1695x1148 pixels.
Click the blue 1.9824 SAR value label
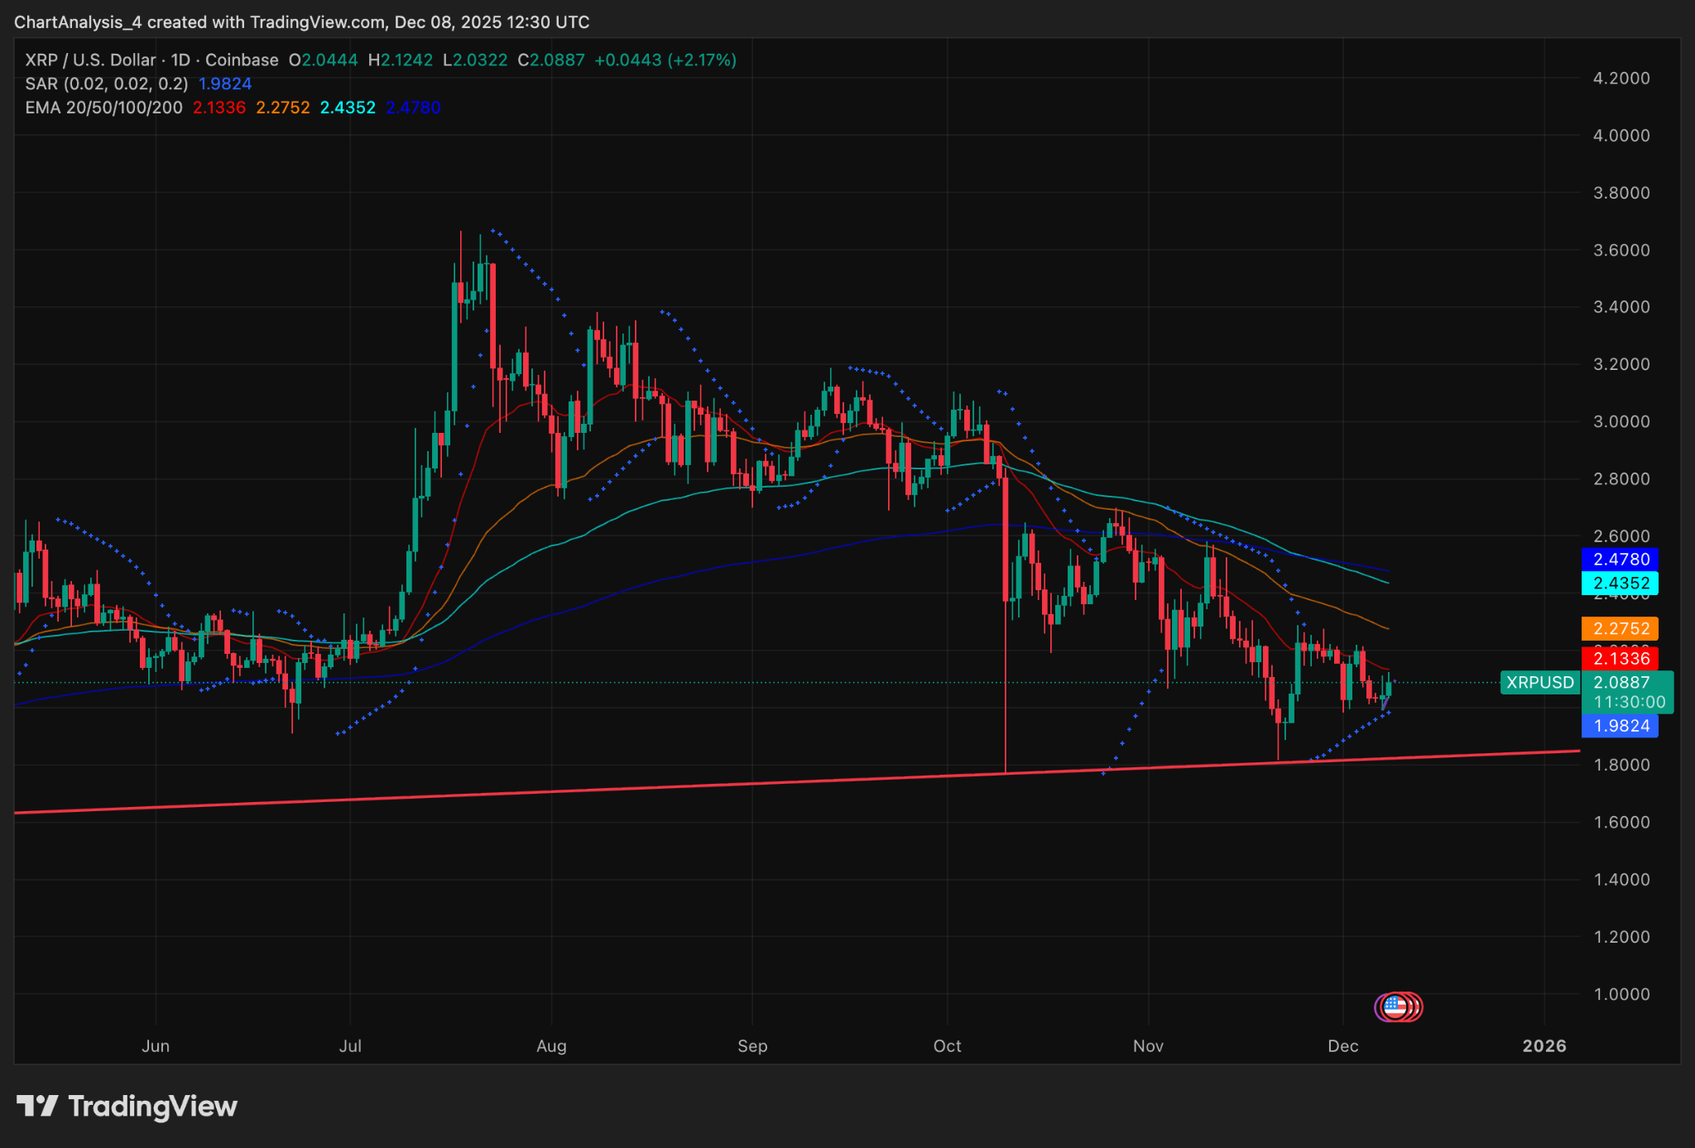(1621, 726)
